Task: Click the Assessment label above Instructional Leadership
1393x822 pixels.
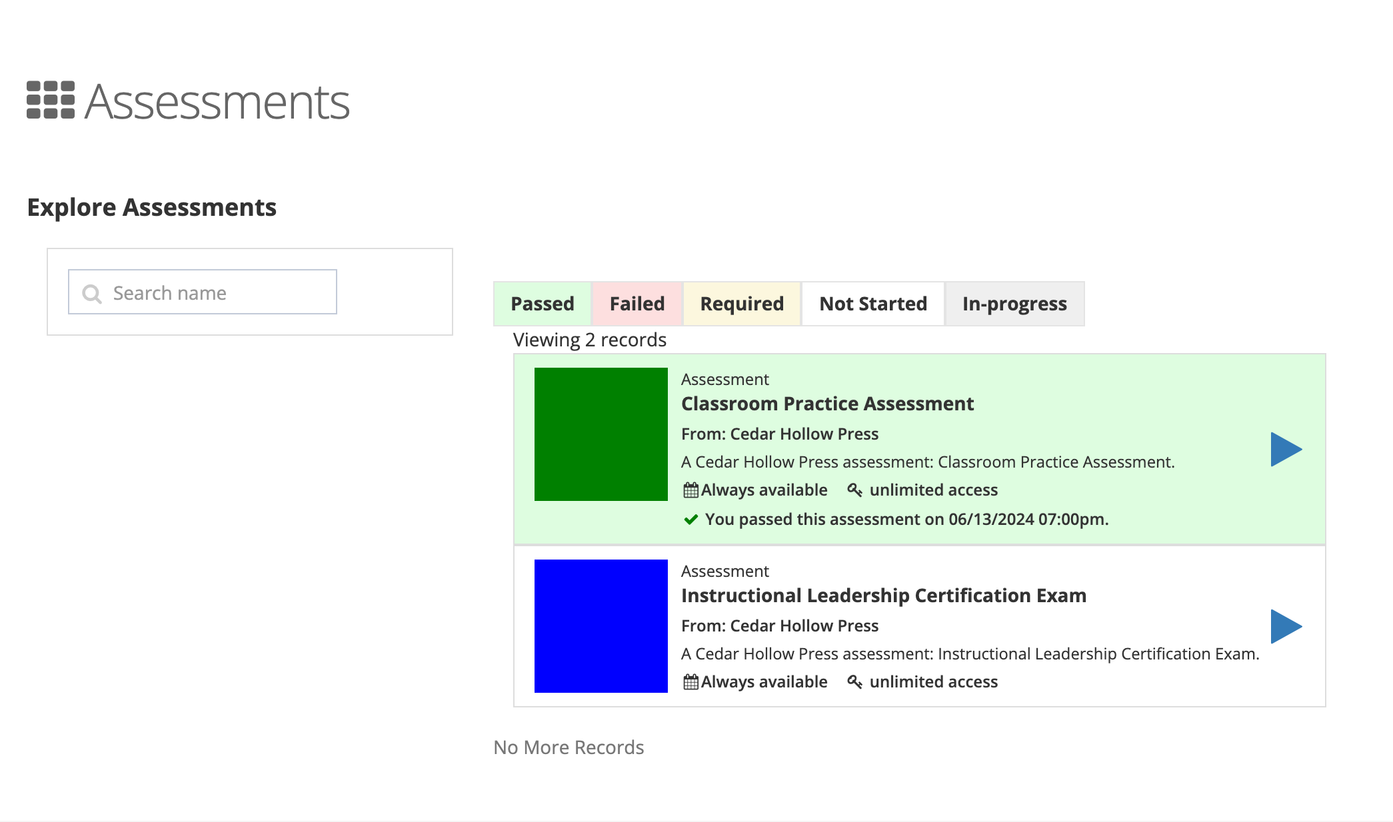Action: [x=725, y=572]
